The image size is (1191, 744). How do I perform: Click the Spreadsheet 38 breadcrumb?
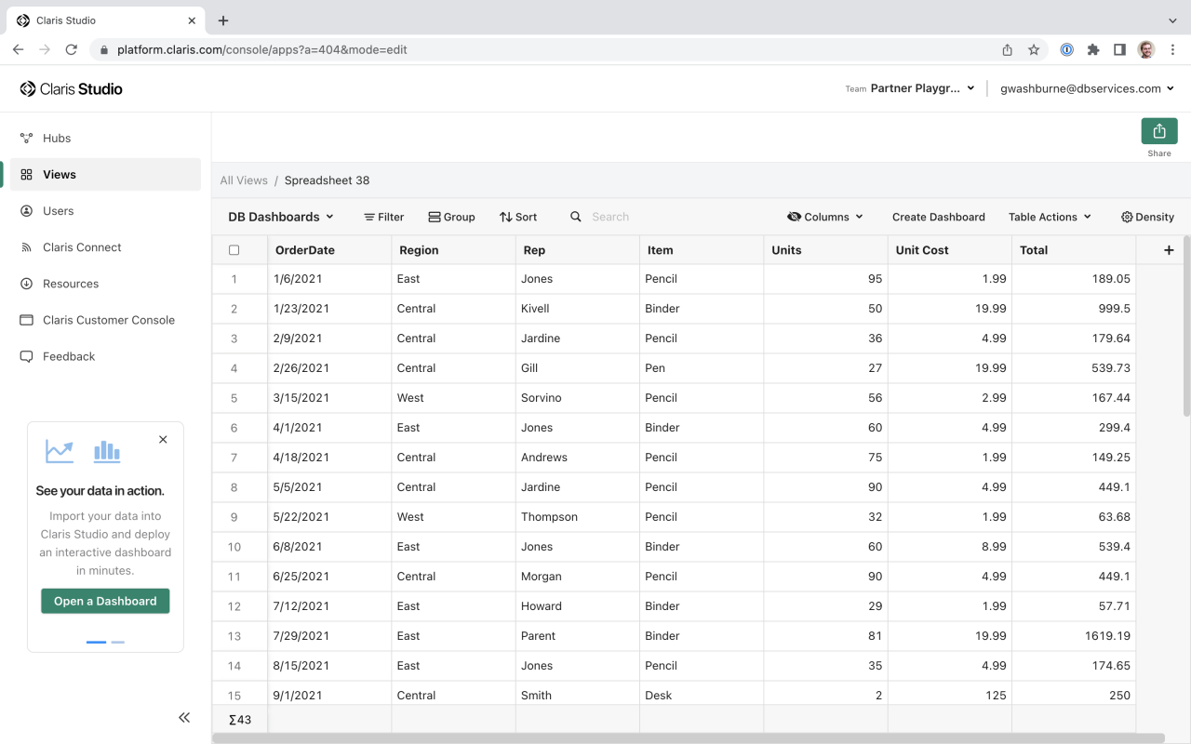tap(327, 180)
